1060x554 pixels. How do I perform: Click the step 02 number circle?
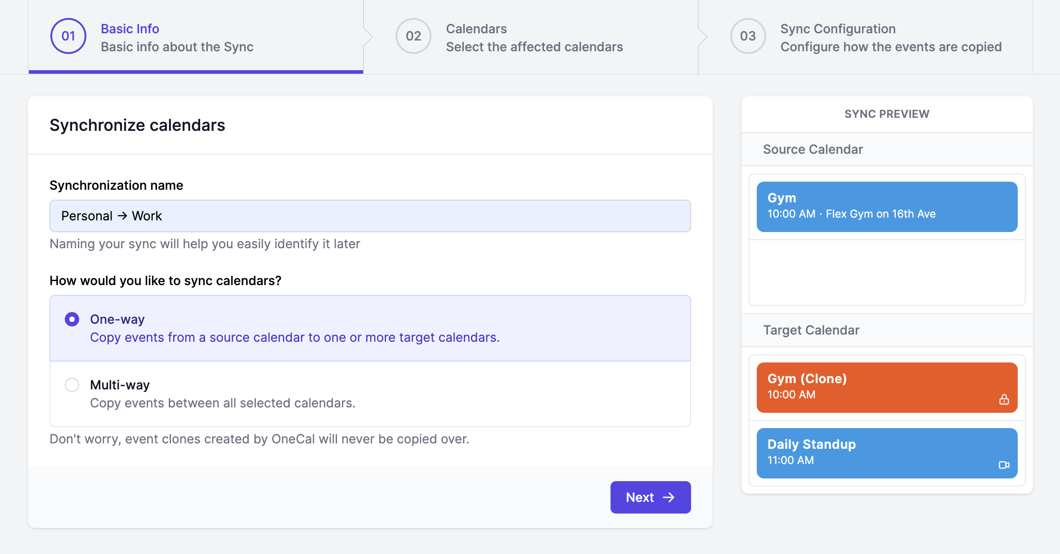[413, 36]
